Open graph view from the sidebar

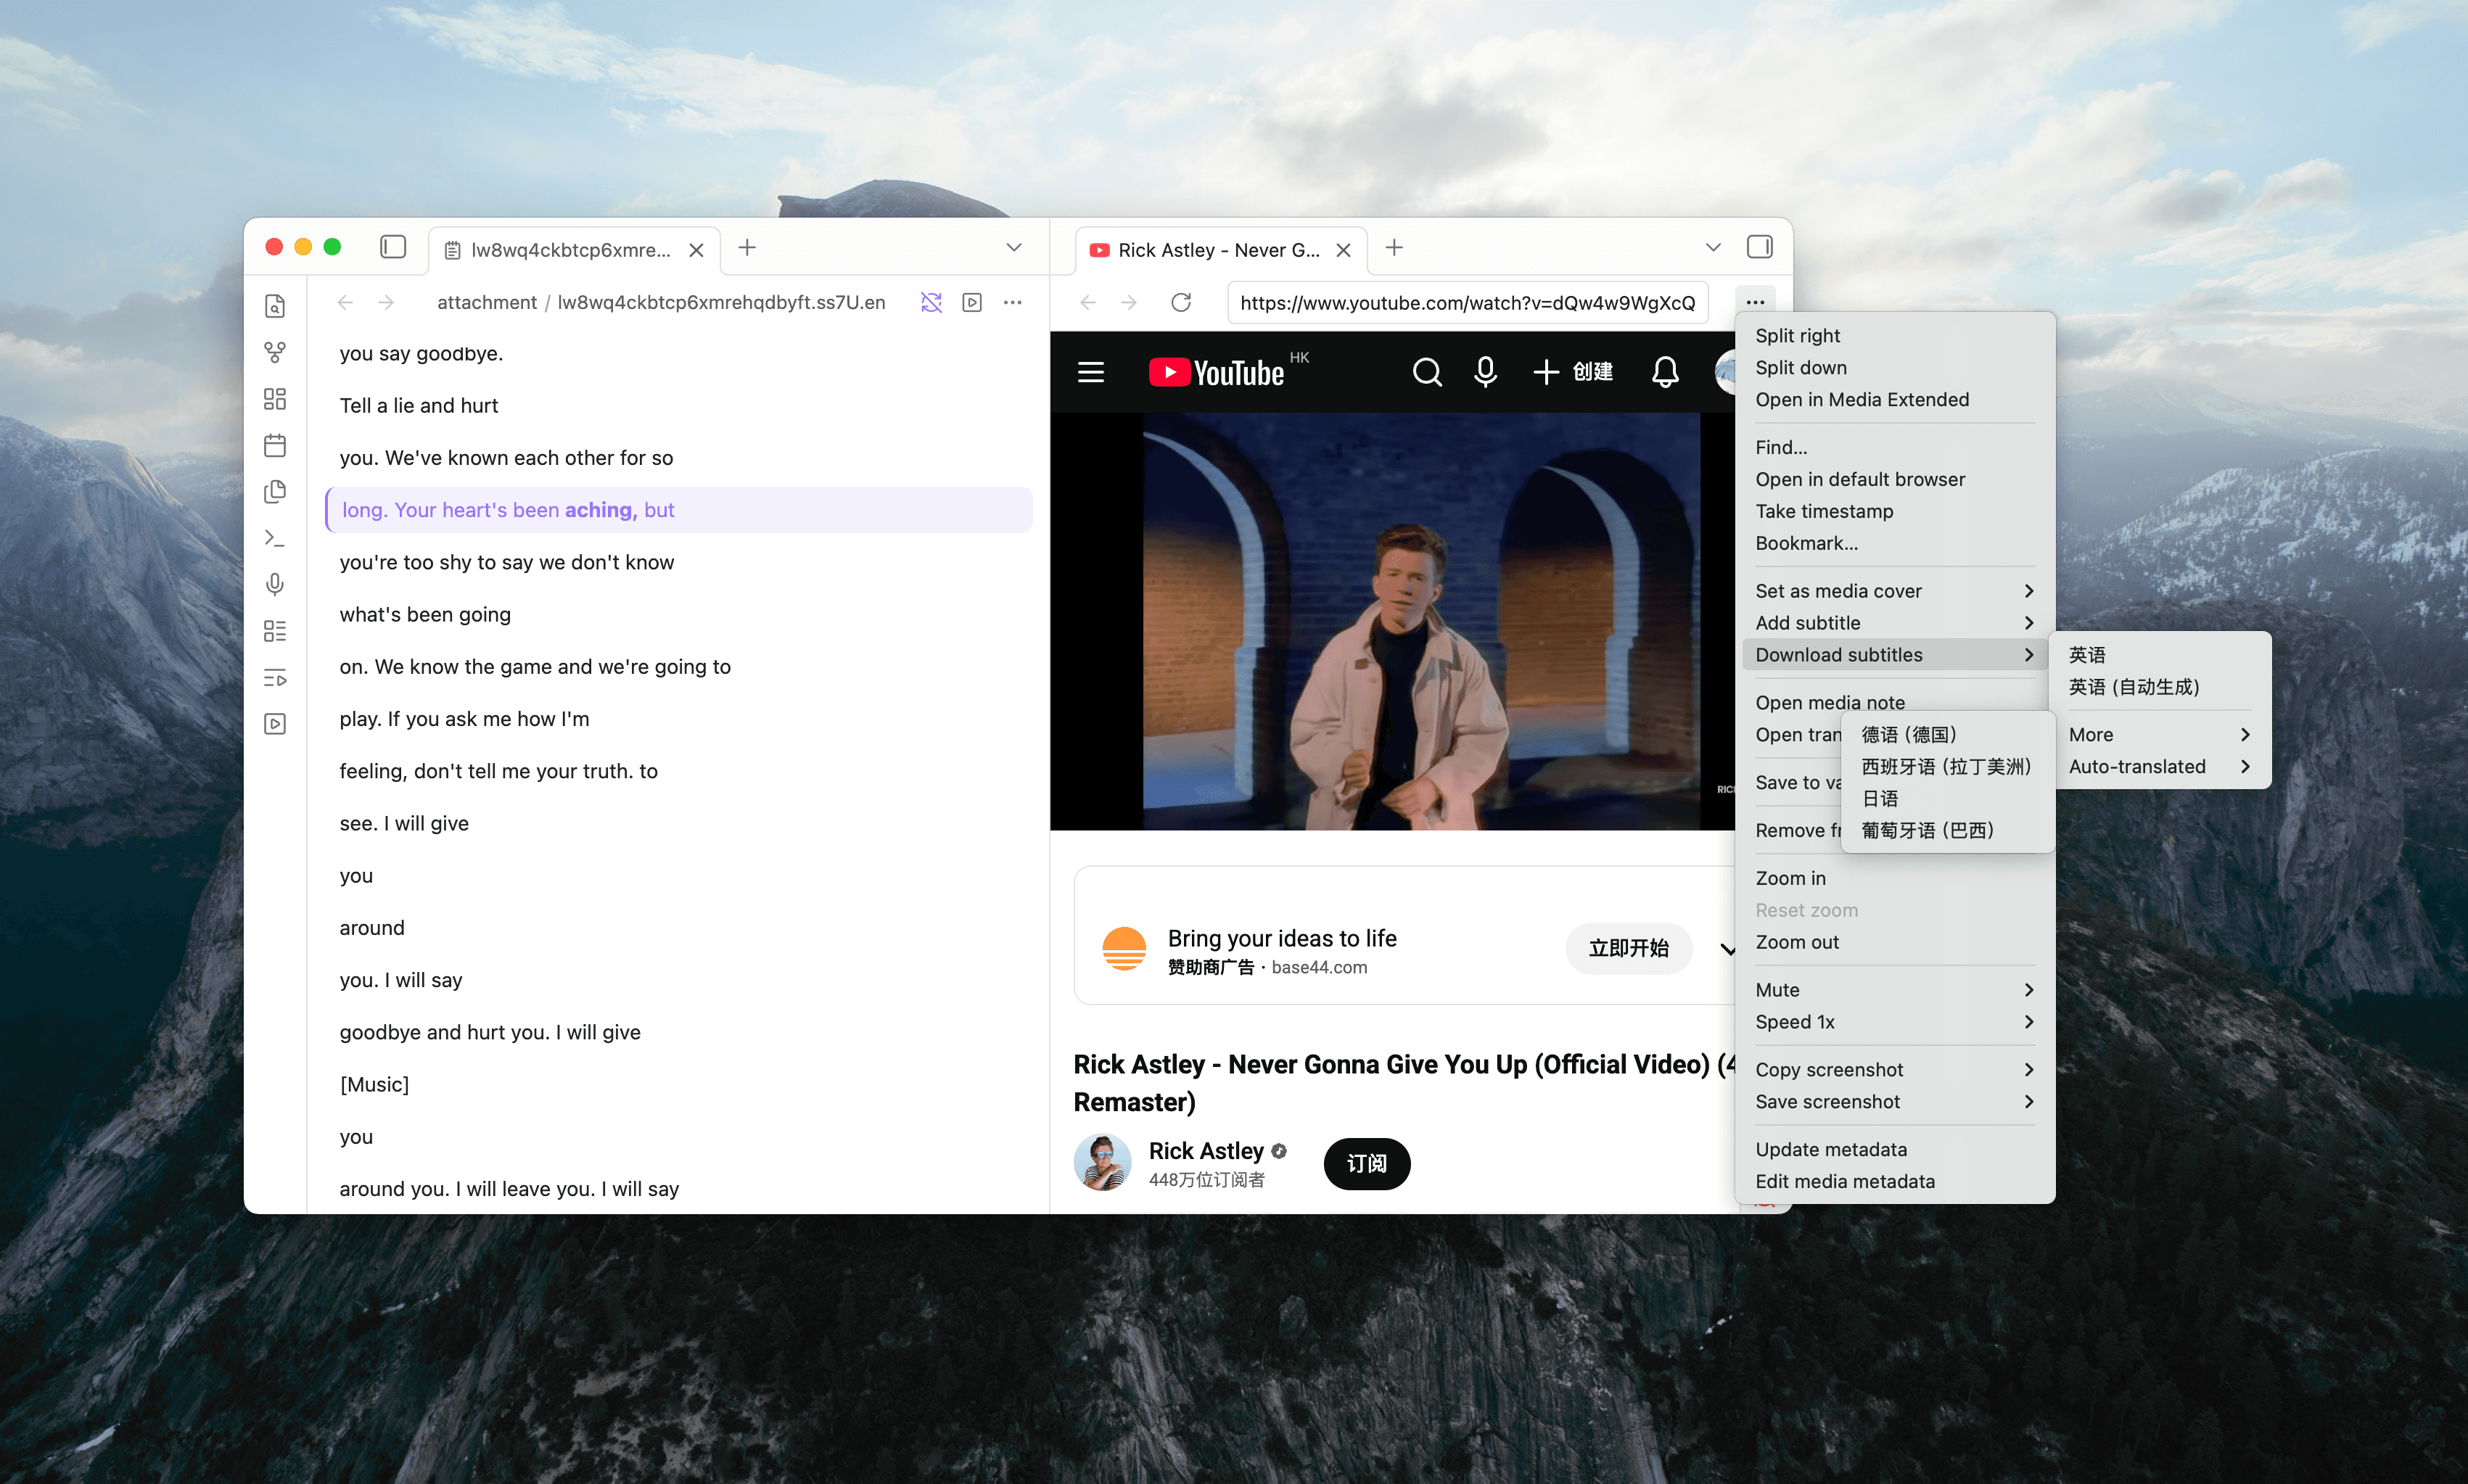[x=275, y=352]
